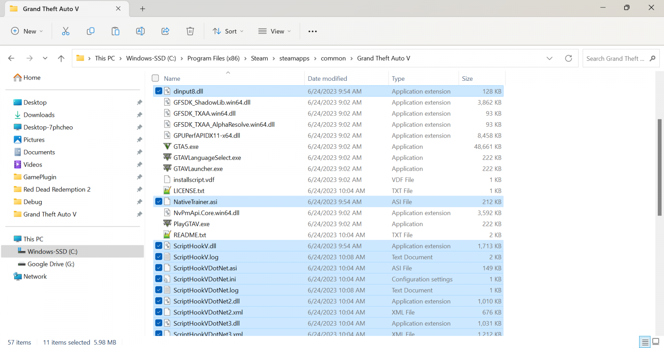Click the Rename icon in toolbar
664x348 pixels.
click(x=140, y=31)
